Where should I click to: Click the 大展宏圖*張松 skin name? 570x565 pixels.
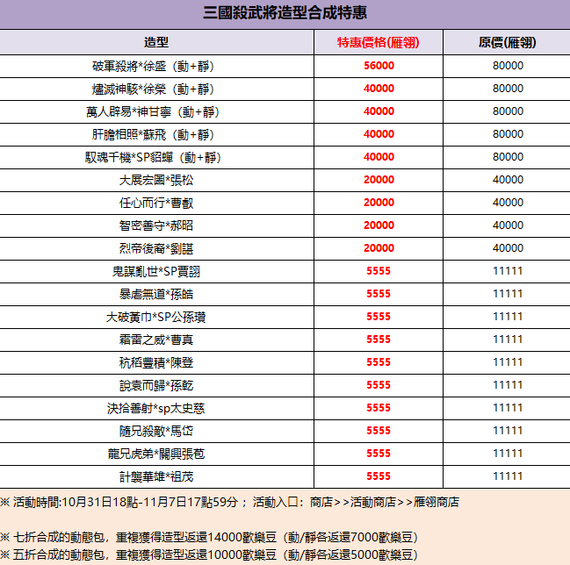click(156, 180)
